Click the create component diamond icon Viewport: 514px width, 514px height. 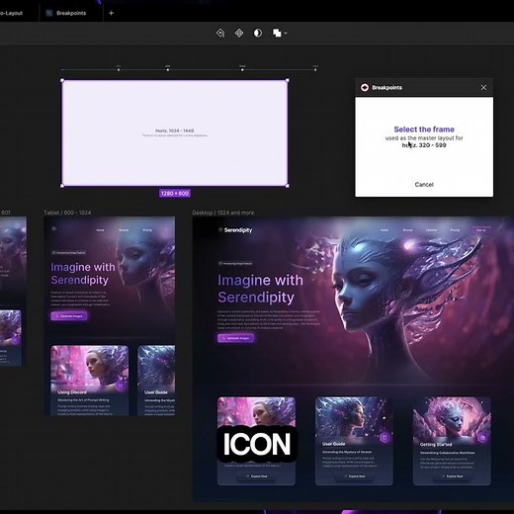pos(239,33)
